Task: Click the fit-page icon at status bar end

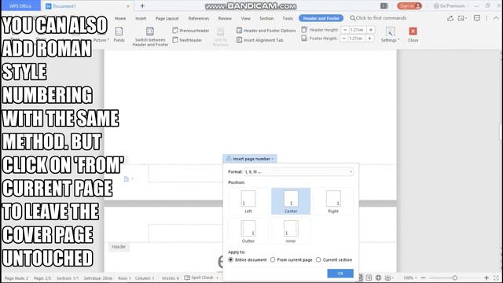Action: click(496, 277)
